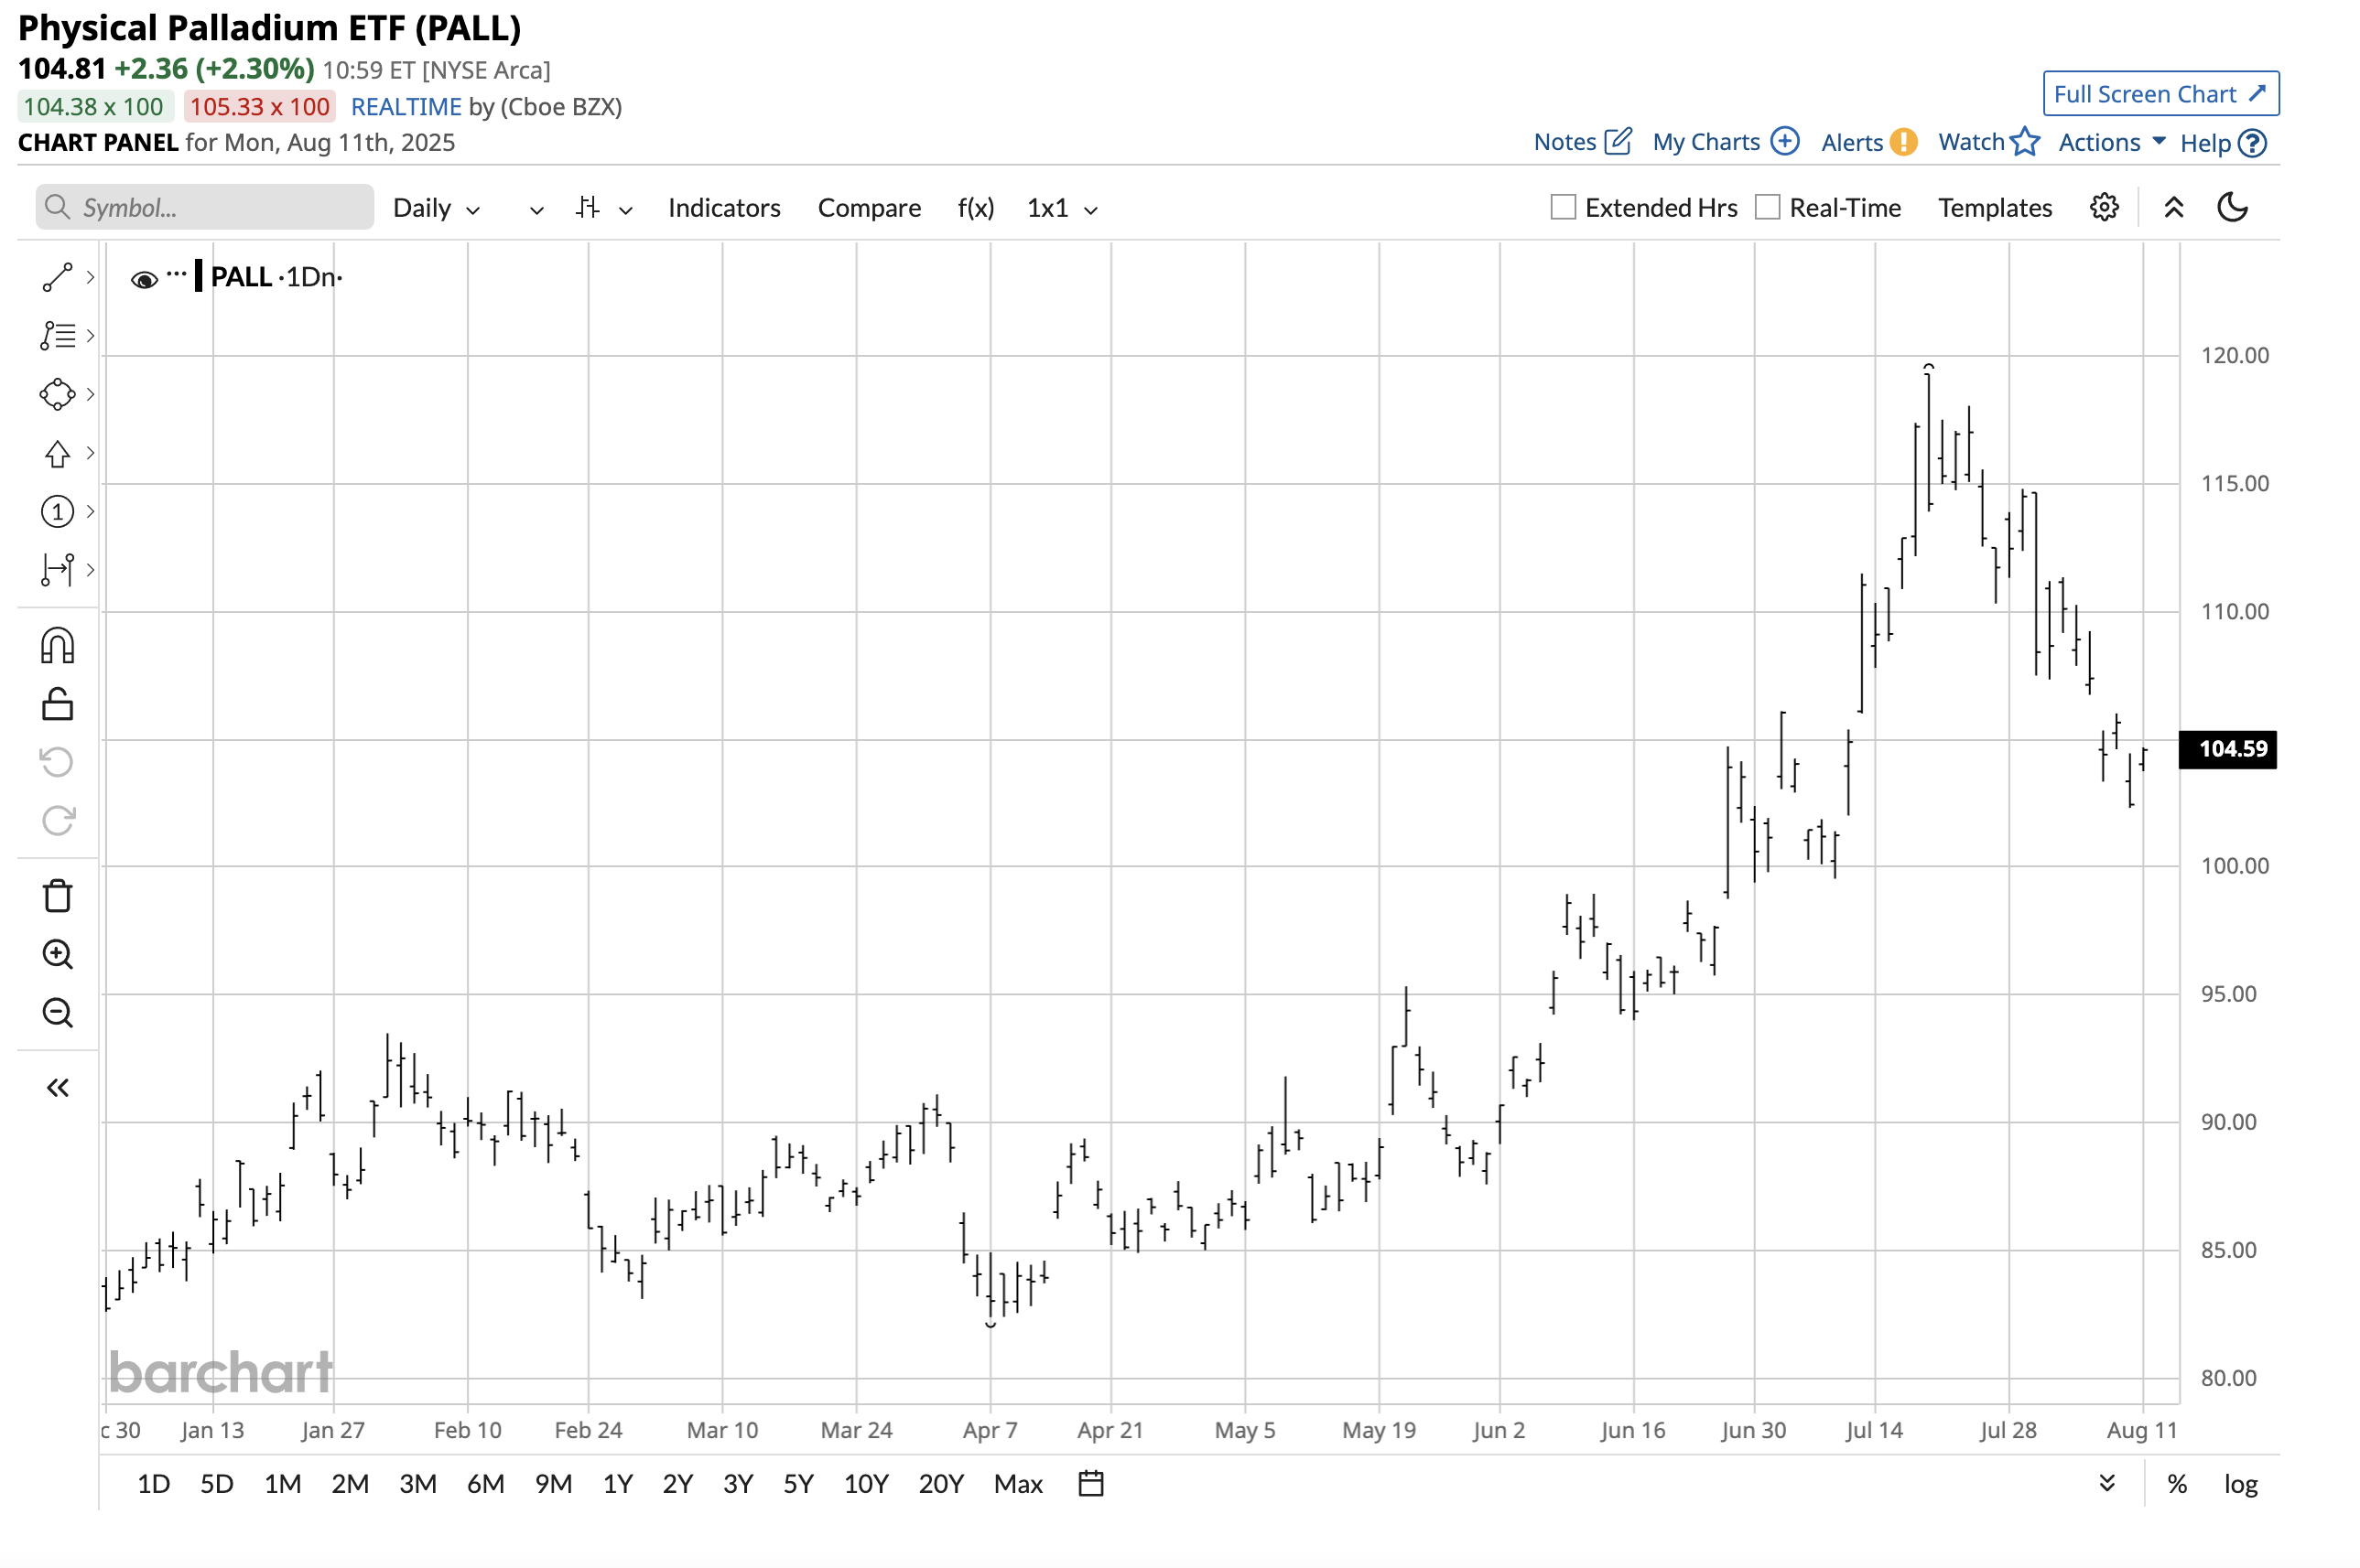The image size is (2360, 1568).
Task: Open the Indicators menu
Action: click(x=723, y=207)
